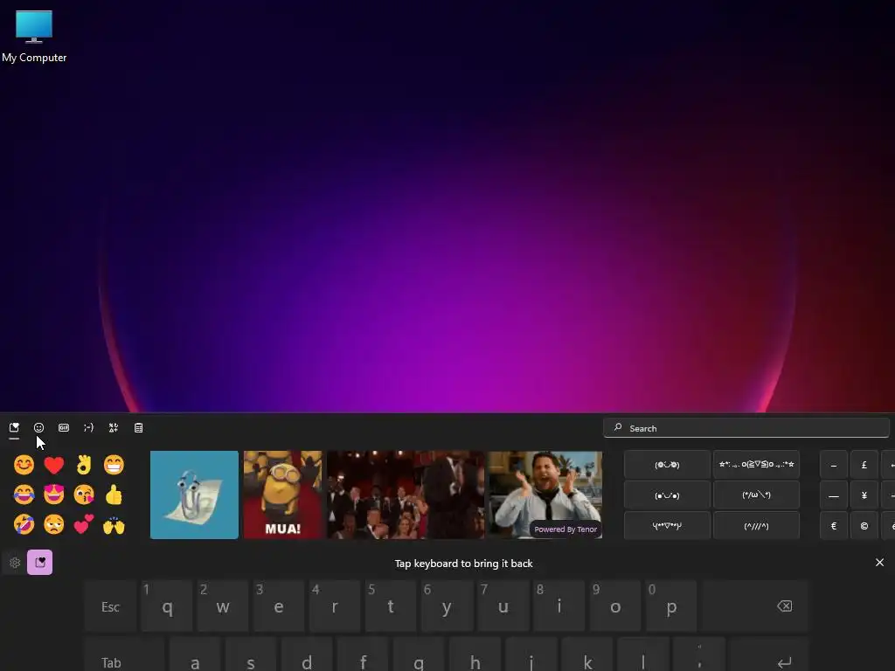This screenshot has height=671, width=895.
Task: Insert the copyright © symbol
Action: pyautogui.click(x=864, y=526)
